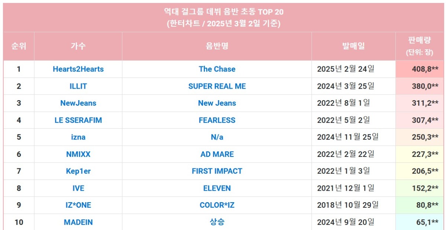Click the COLOR*IZ album link

(x=217, y=205)
